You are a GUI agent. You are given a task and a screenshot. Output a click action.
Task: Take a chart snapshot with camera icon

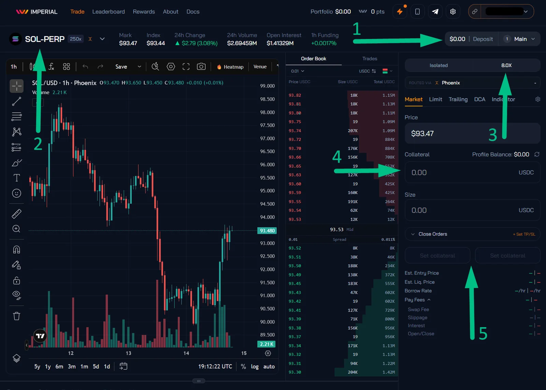[201, 67]
